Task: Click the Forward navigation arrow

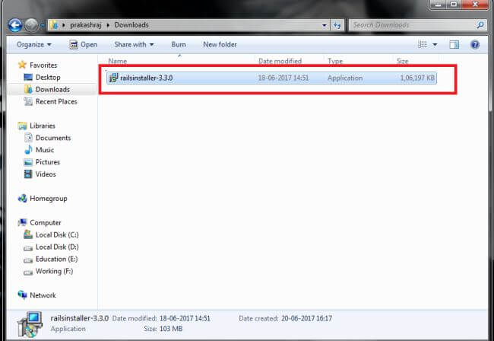Action: (31, 25)
